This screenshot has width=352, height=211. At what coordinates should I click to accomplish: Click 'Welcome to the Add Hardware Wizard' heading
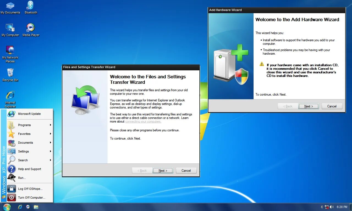pos(297,20)
